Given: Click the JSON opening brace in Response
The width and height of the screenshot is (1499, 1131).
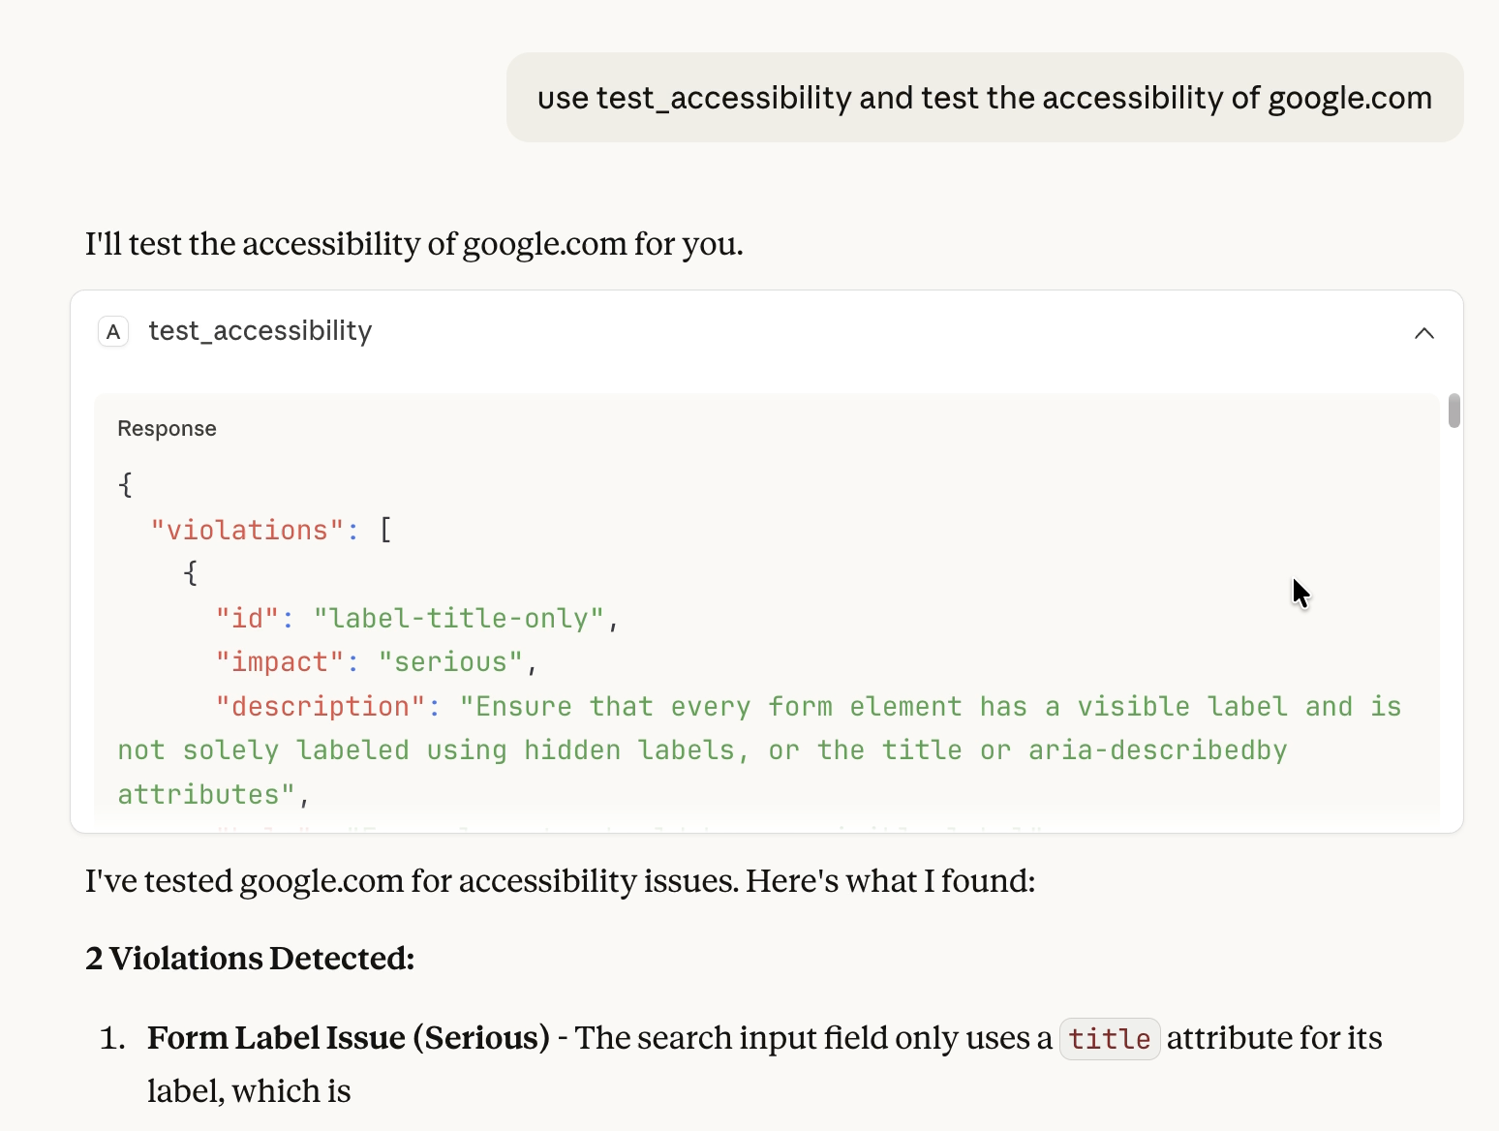Looking at the screenshot, I should tap(126, 484).
